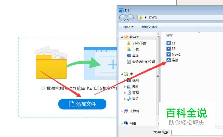The height and width of the screenshot is (137, 223).
Task: Collapse the 库 libraries group
Action: pyautogui.click(x=122, y=74)
